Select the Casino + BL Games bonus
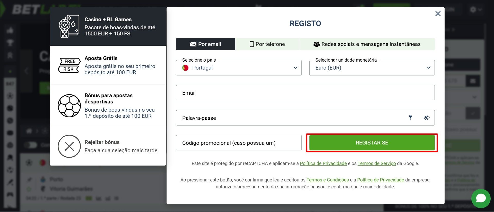This screenshot has height=212, width=494. (x=108, y=26)
